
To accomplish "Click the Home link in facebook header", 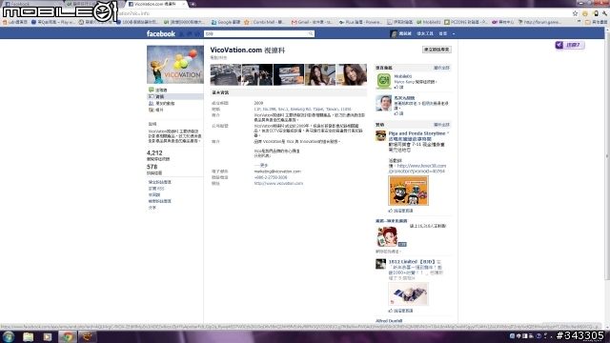I will click(442, 34).
